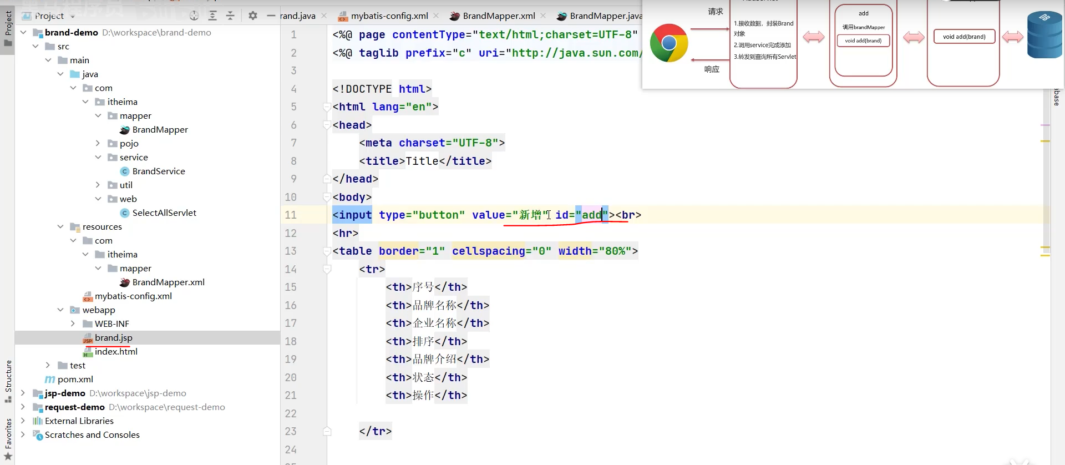Close the BrandMapper.xml tab
The image size is (1065, 465).
tap(543, 16)
